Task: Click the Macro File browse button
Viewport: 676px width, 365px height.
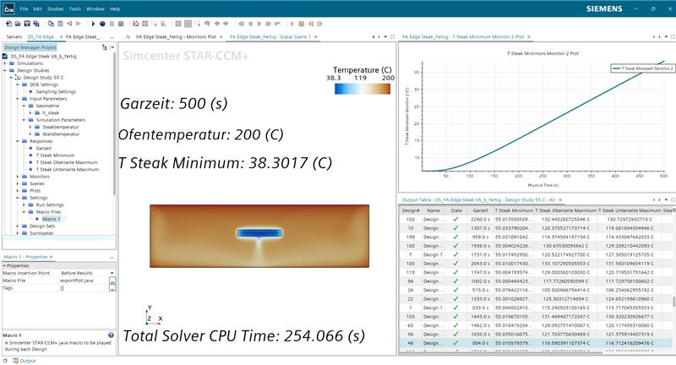Action: pos(112,281)
